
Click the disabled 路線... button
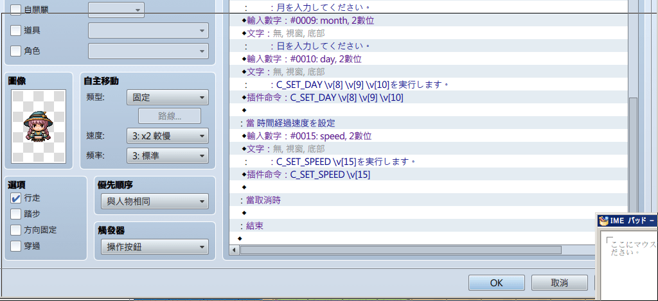click(170, 116)
